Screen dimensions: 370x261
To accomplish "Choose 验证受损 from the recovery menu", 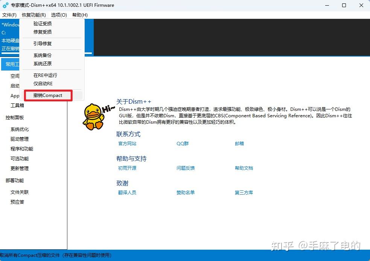I will pyautogui.click(x=43, y=23).
